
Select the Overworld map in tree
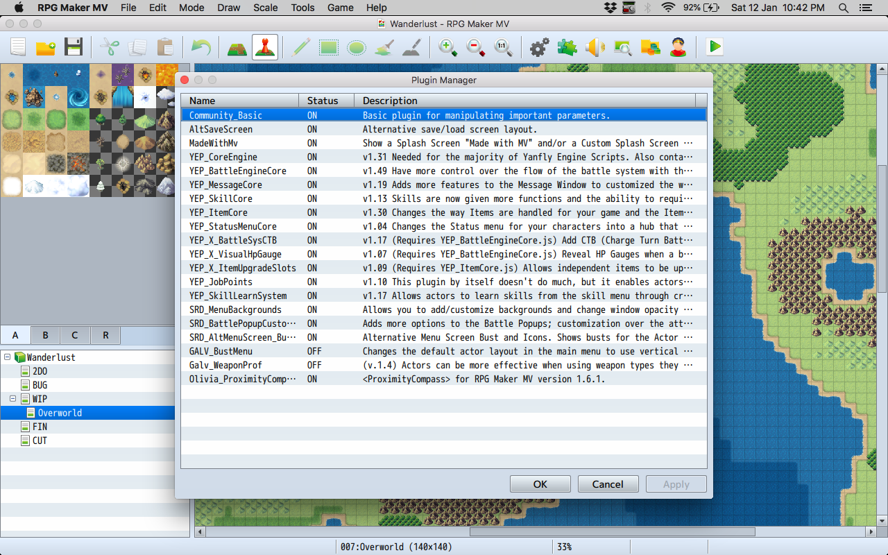[x=60, y=413]
